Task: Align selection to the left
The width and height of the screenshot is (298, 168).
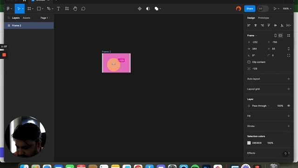Action: point(249,25)
